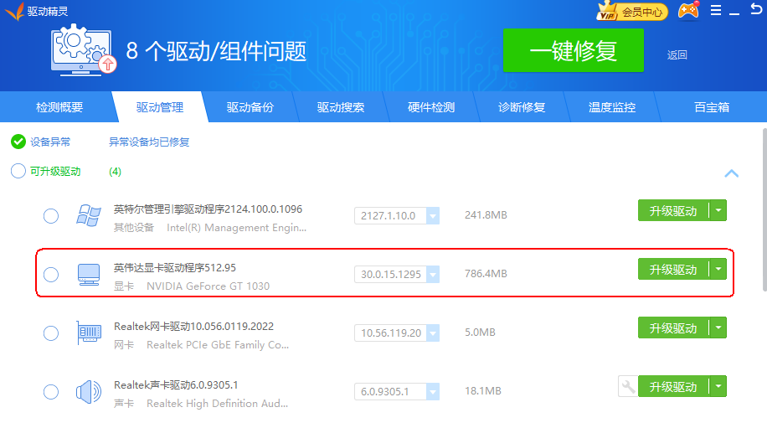Click the Intel management engine device icon
The height and width of the screenshot is (428, 767).
coord(89,215)
